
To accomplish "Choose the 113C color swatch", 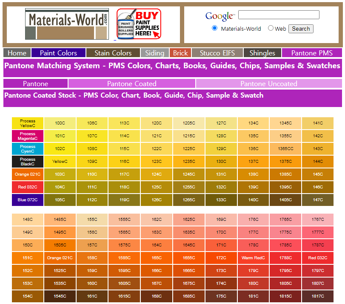I will [124, 123].
